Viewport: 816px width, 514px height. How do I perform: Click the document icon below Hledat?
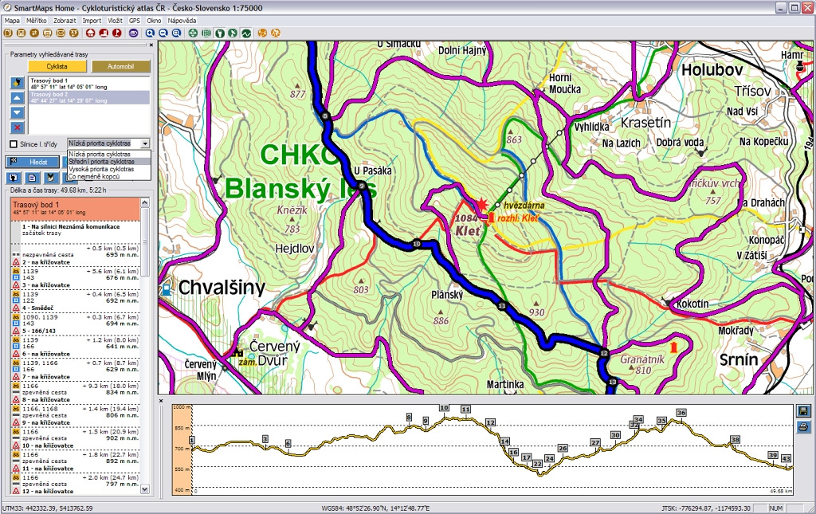(32, 178)
